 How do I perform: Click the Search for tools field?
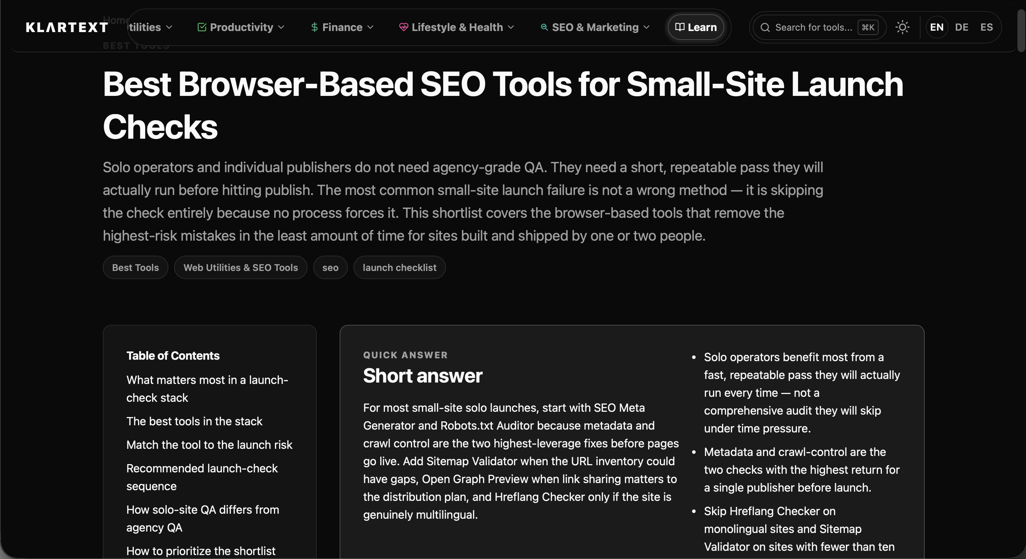[813, 27]
